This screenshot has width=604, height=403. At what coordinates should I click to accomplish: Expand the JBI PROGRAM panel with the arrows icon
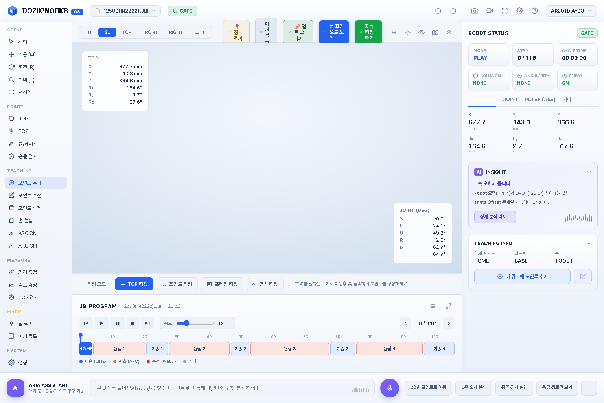pos(449,306)
